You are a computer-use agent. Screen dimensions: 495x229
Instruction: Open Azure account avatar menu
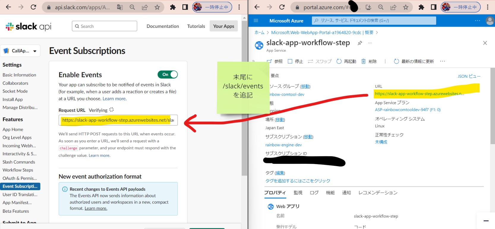(490, 21)
